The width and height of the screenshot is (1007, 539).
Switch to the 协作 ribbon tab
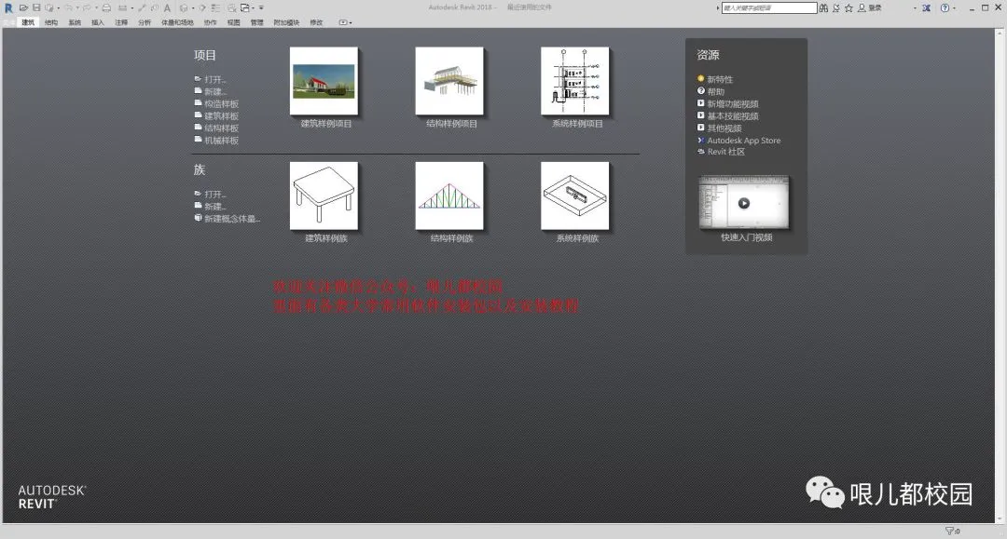[x=210, y=22]
